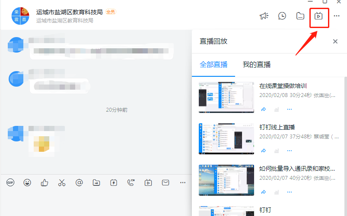
Task: Open the mail envelope icon
Action: 166,182
